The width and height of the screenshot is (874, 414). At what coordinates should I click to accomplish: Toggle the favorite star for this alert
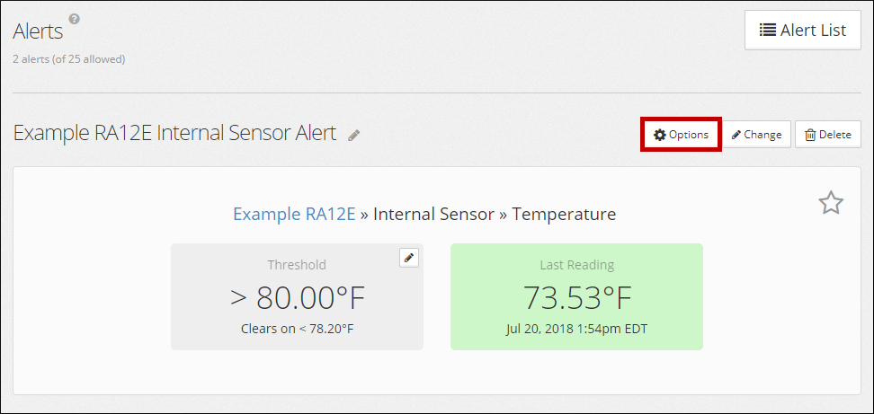[x=831, y=203]
